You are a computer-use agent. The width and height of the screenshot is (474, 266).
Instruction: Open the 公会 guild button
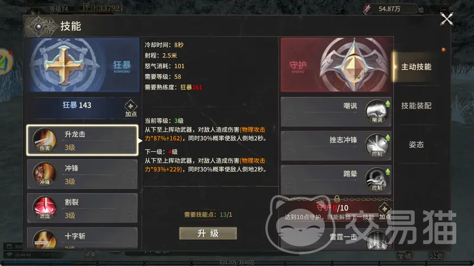click(x=436, y=256)
